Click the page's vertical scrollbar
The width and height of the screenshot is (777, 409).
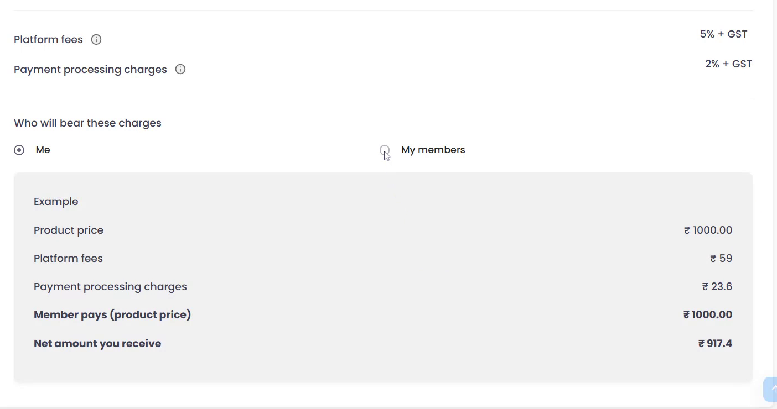click(x=774, y=166)
